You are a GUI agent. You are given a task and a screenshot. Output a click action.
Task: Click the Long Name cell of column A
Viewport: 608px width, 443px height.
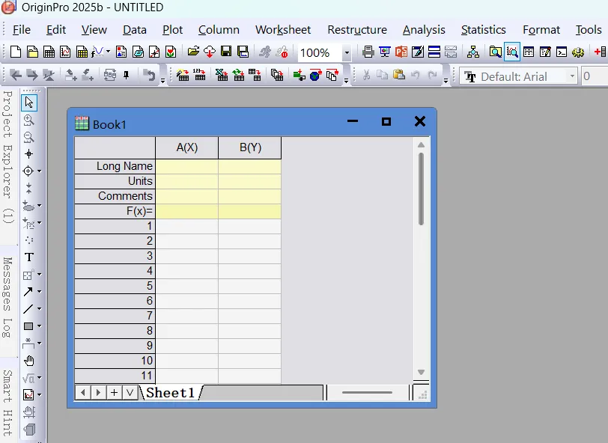pyautogui.click(x=187, y=166)
